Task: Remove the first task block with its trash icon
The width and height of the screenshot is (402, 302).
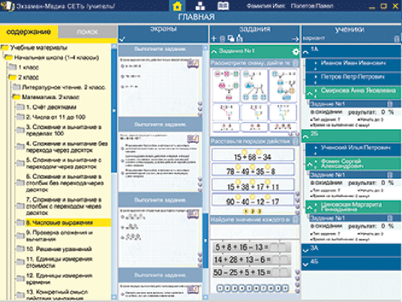Action: pos(296,63)
